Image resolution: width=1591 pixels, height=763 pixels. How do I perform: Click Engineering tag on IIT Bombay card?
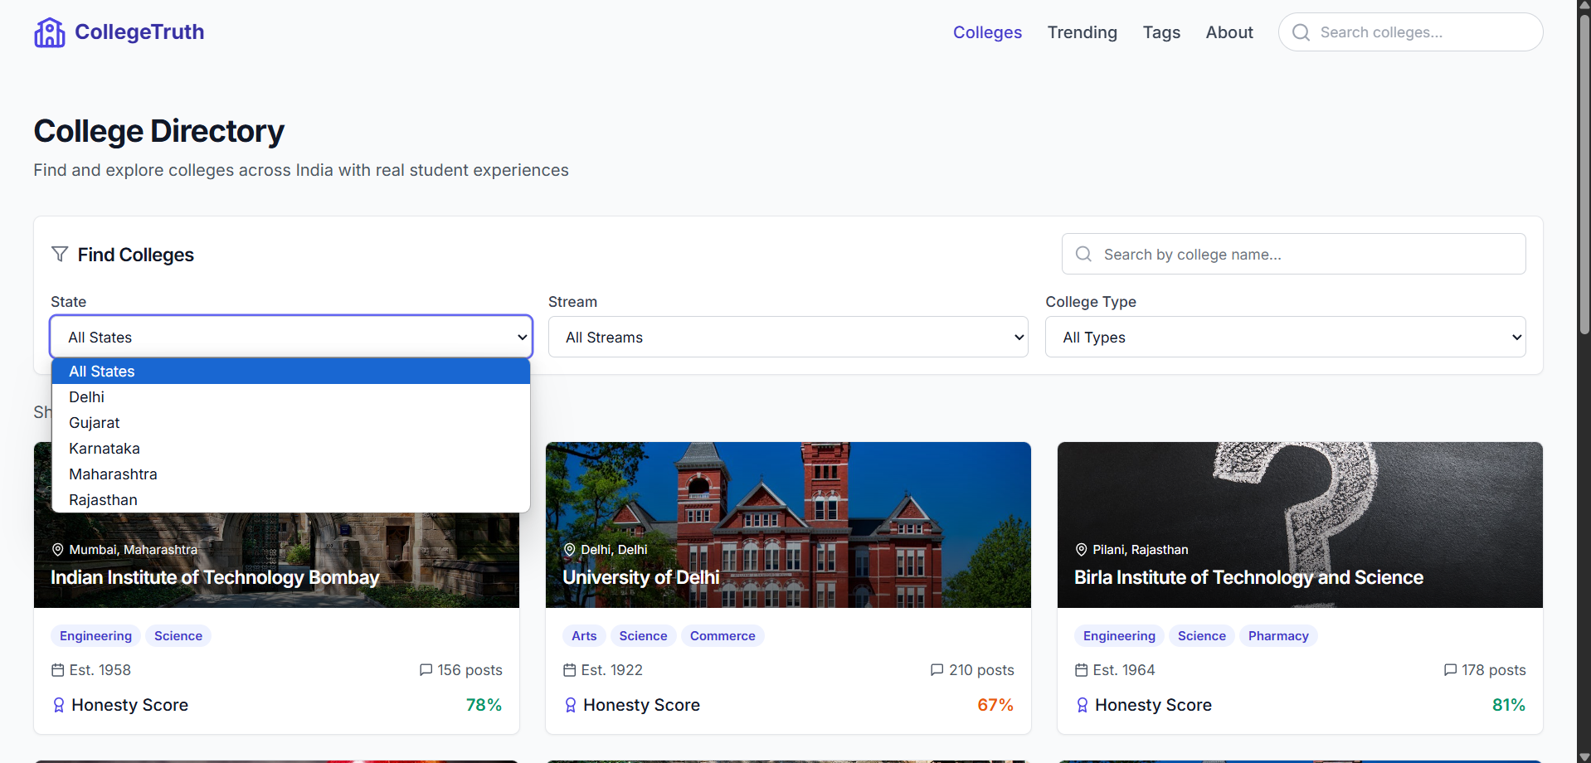coord(95,636)
